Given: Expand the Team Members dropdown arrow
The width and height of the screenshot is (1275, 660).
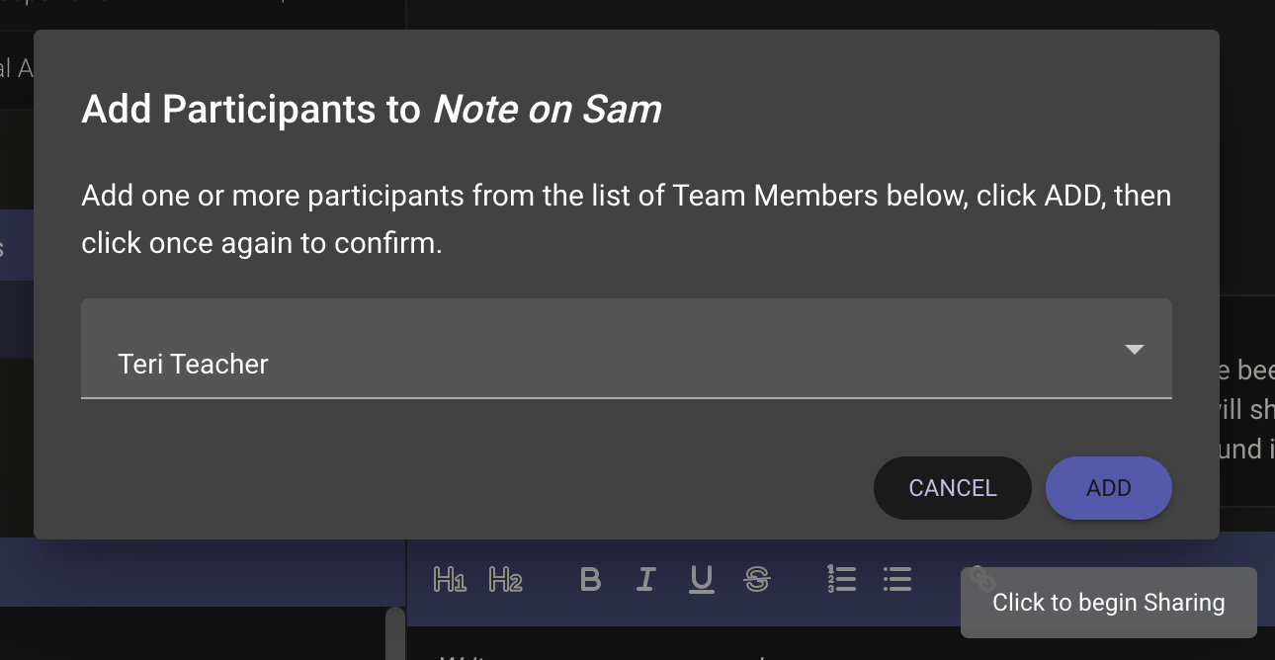Looking at the screenshot, I should coord(1135,350).
